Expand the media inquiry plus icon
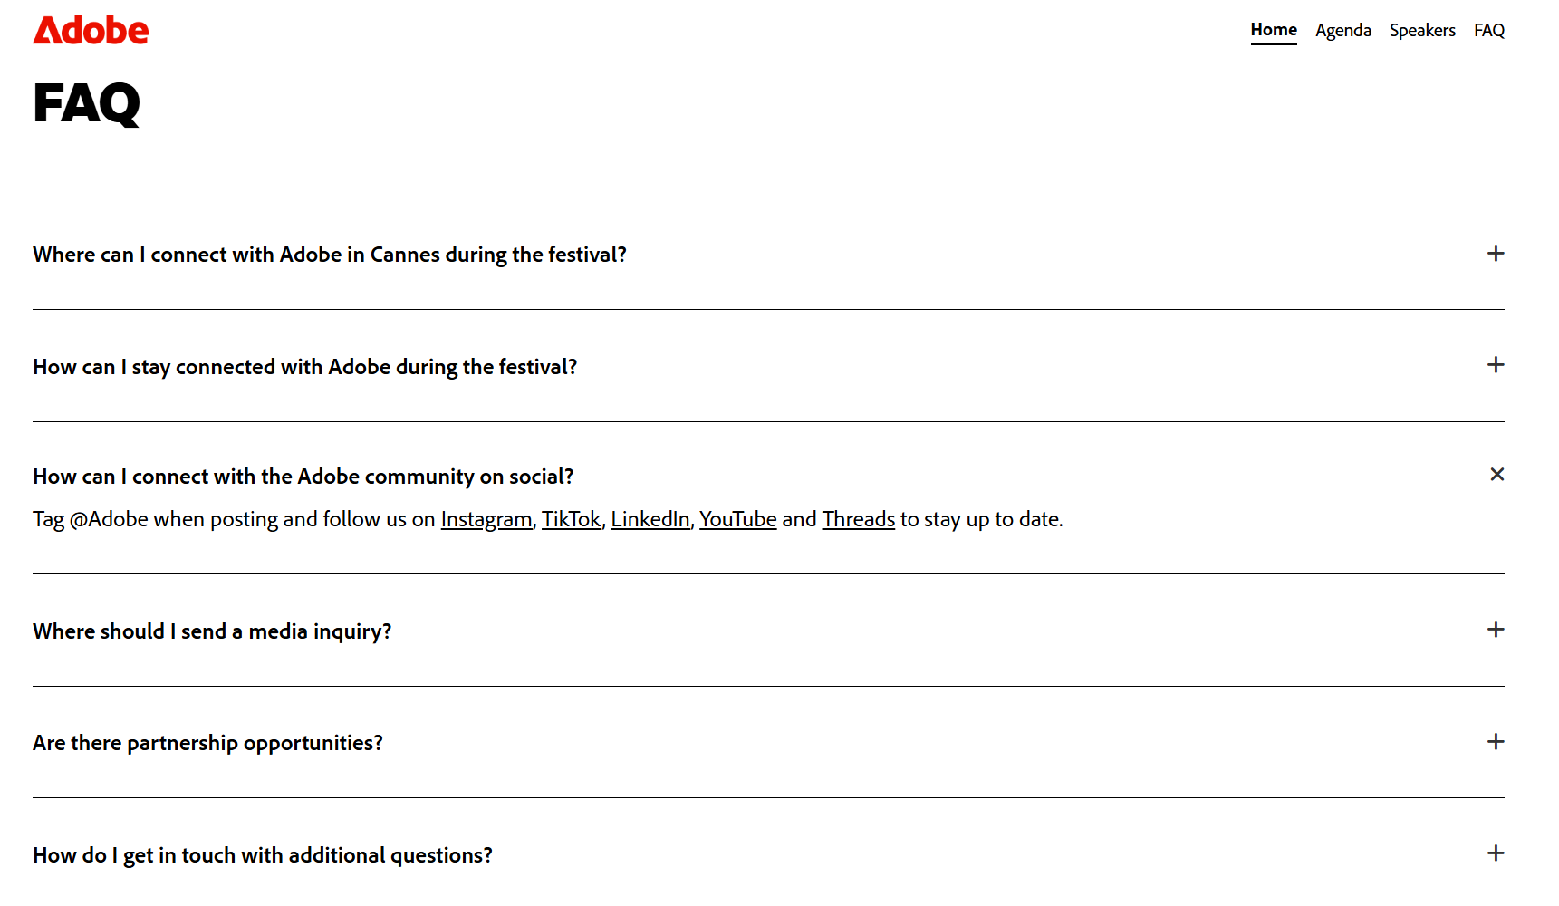1559x906 pixels. [1496, 630]
